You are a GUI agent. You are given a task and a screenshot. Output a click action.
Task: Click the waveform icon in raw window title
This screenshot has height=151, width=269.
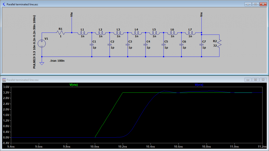(4, 79)
